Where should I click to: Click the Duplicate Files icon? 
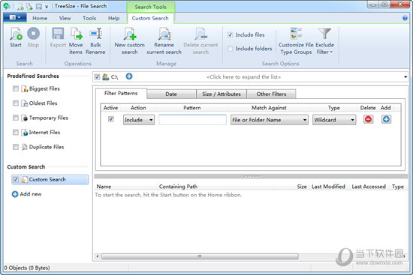point(25,147)
